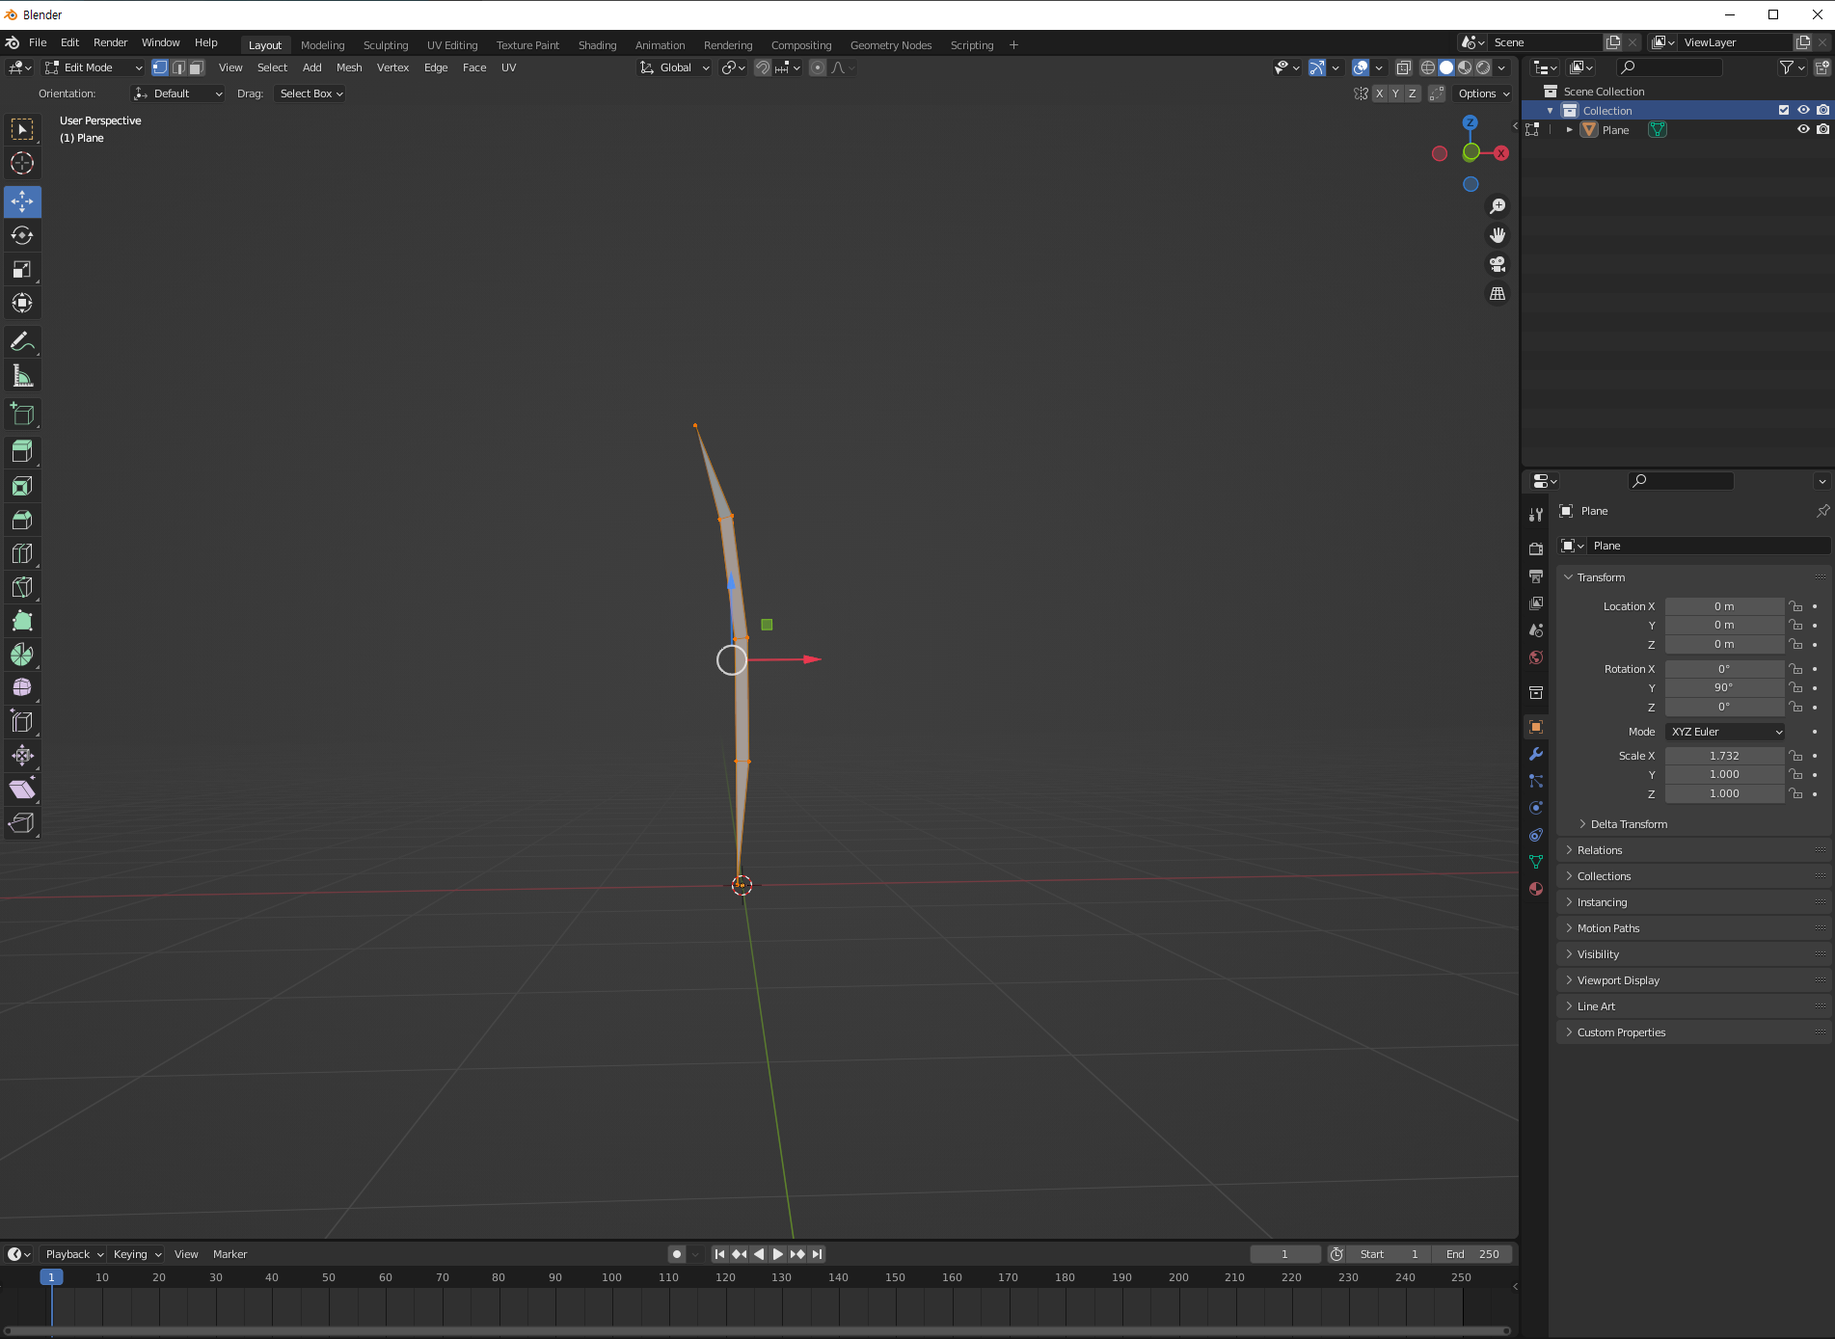The height and width of the screenshot is (1339, 1835).
Task: Select the Measure tool
Action: tap(22, 375)
